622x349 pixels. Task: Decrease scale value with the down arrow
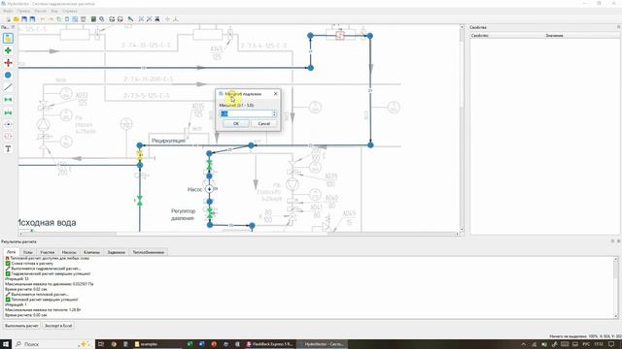(274, 115)
